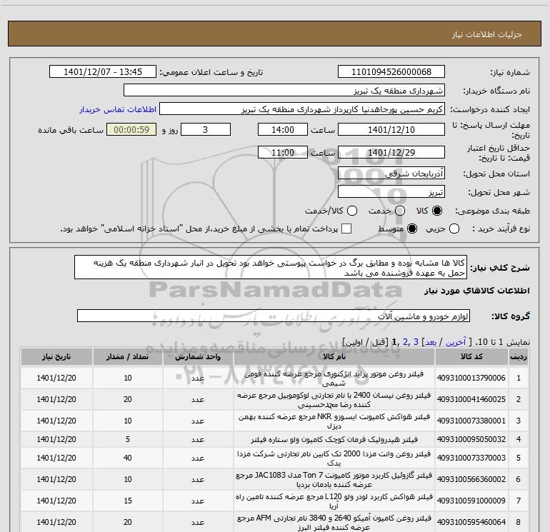The image size is (550, 532).
Task: Select item code 4093100595460064
Action: (x=471, y=522)
